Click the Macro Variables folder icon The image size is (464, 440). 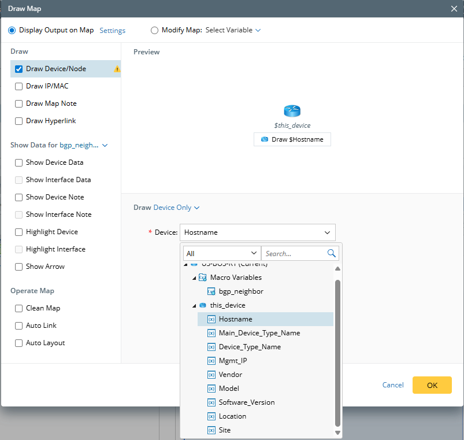click(202, 278)
